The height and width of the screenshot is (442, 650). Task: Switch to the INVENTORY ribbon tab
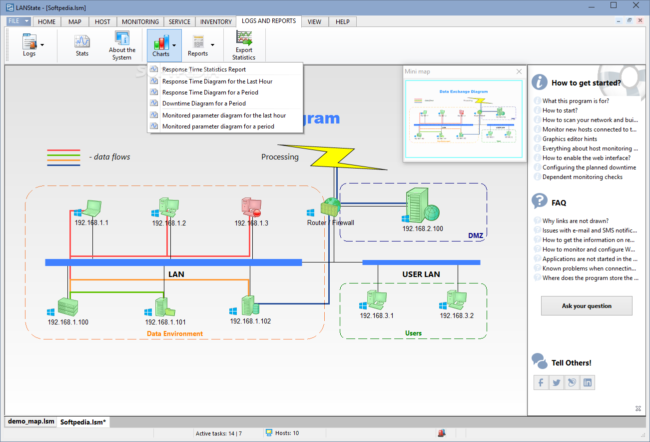(x=216, y=21)
